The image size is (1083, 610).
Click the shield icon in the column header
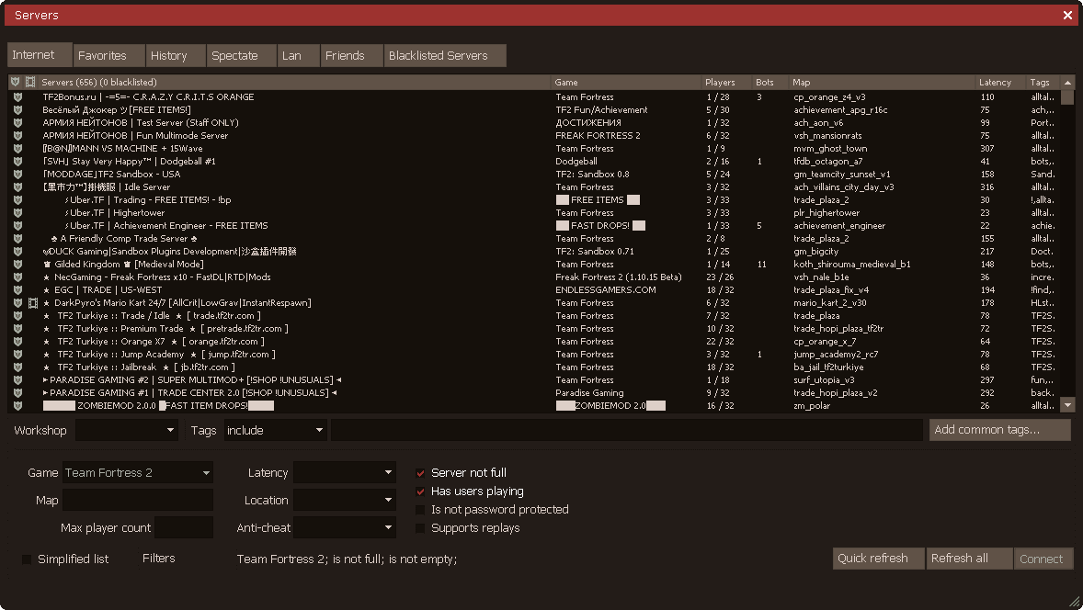[16, 83]
